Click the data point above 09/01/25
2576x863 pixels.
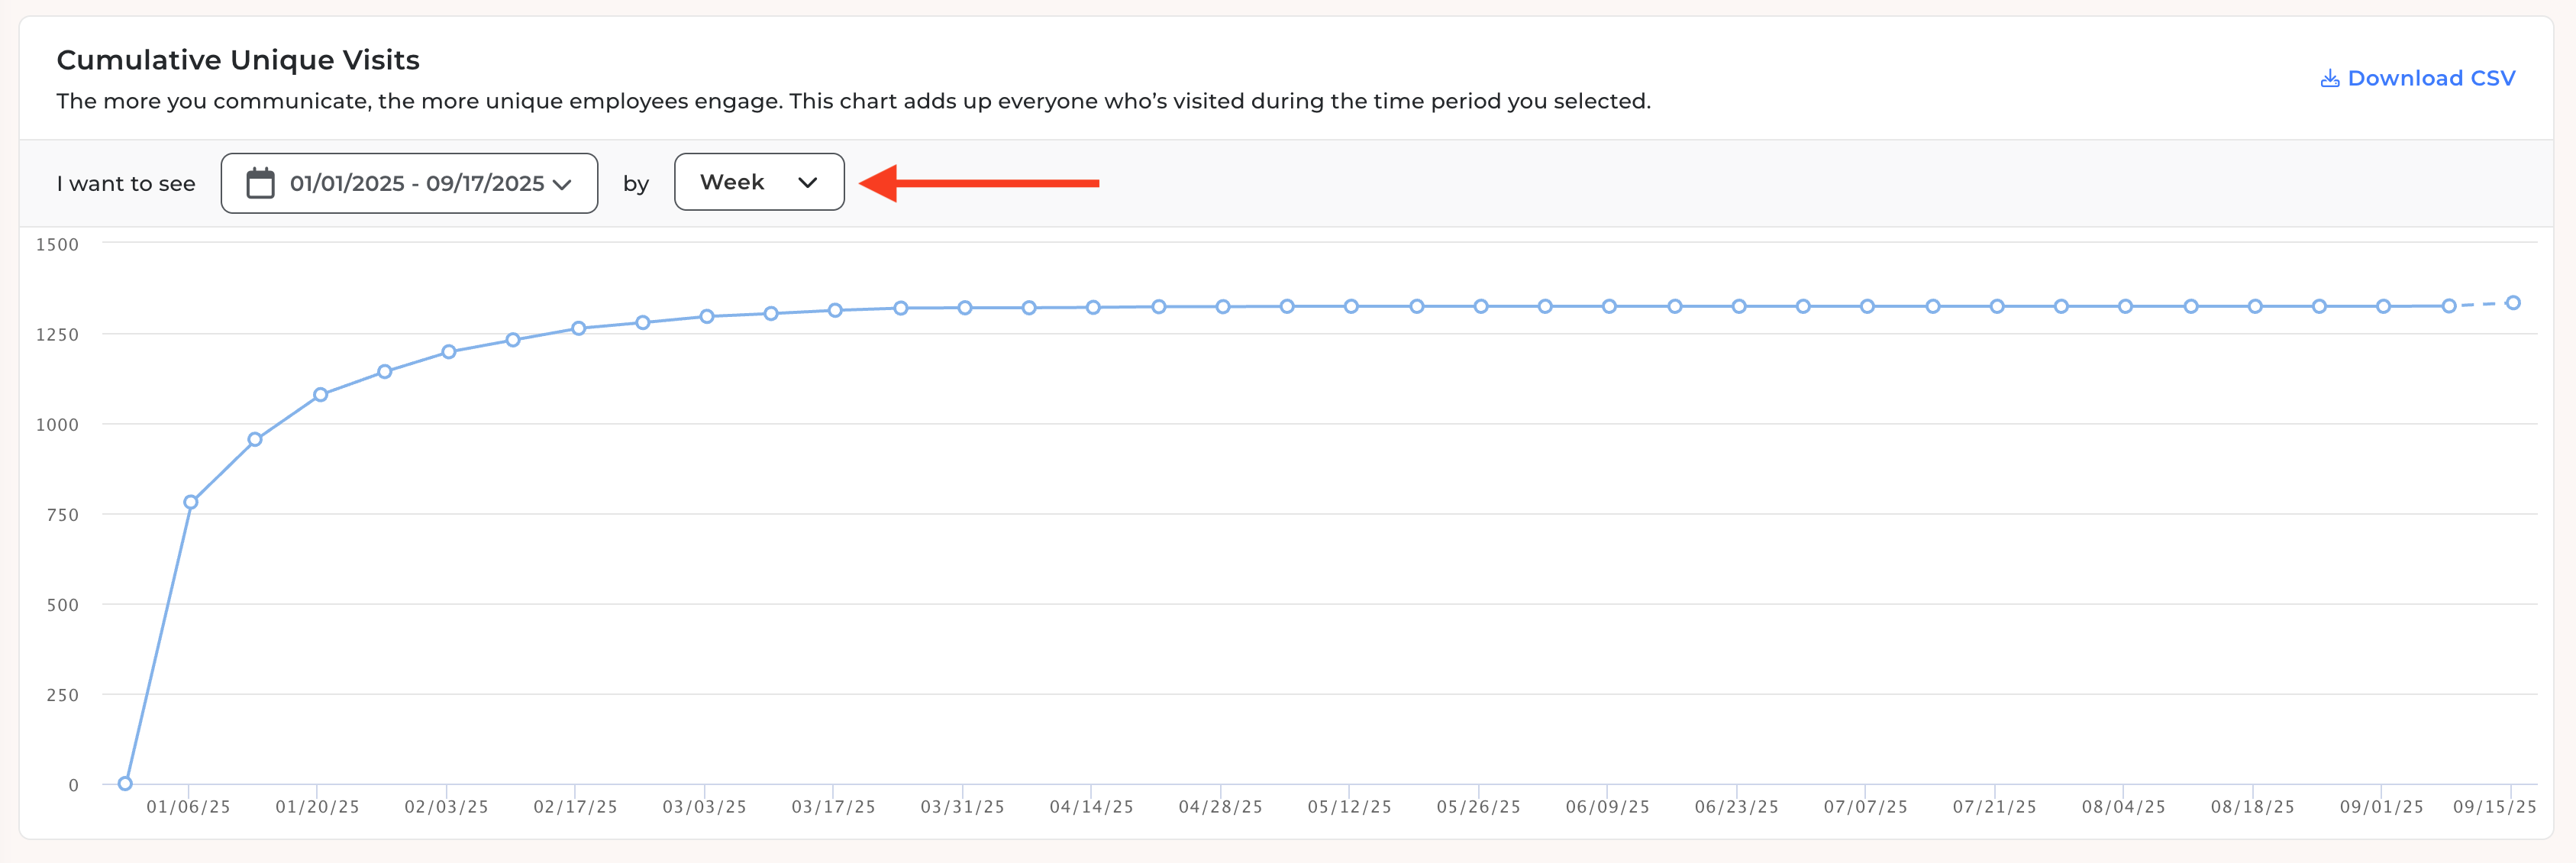click(x=2383, y=306)
